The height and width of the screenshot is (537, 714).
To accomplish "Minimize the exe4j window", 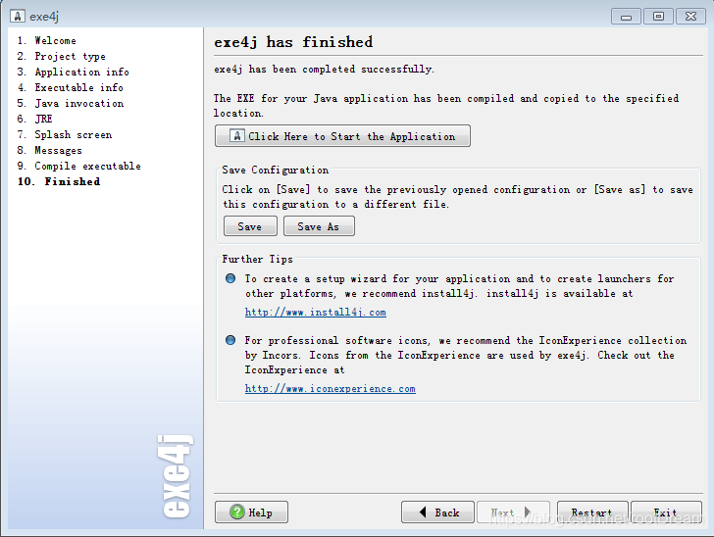I will point(626,17).
